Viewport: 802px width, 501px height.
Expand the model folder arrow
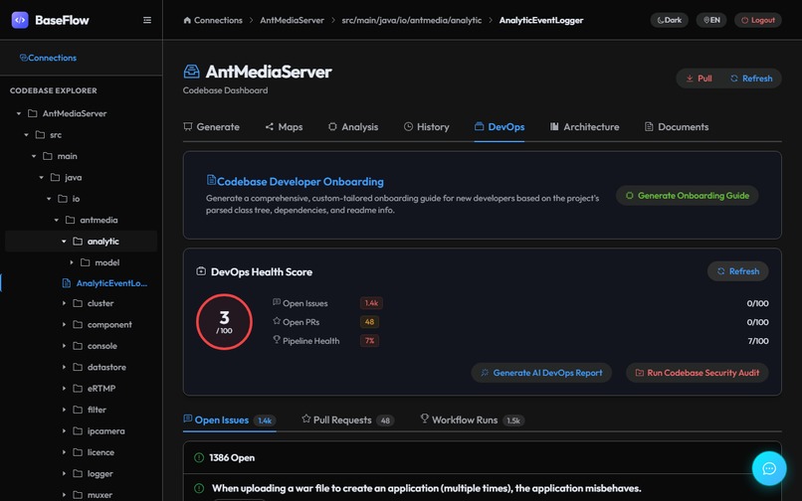71,262
